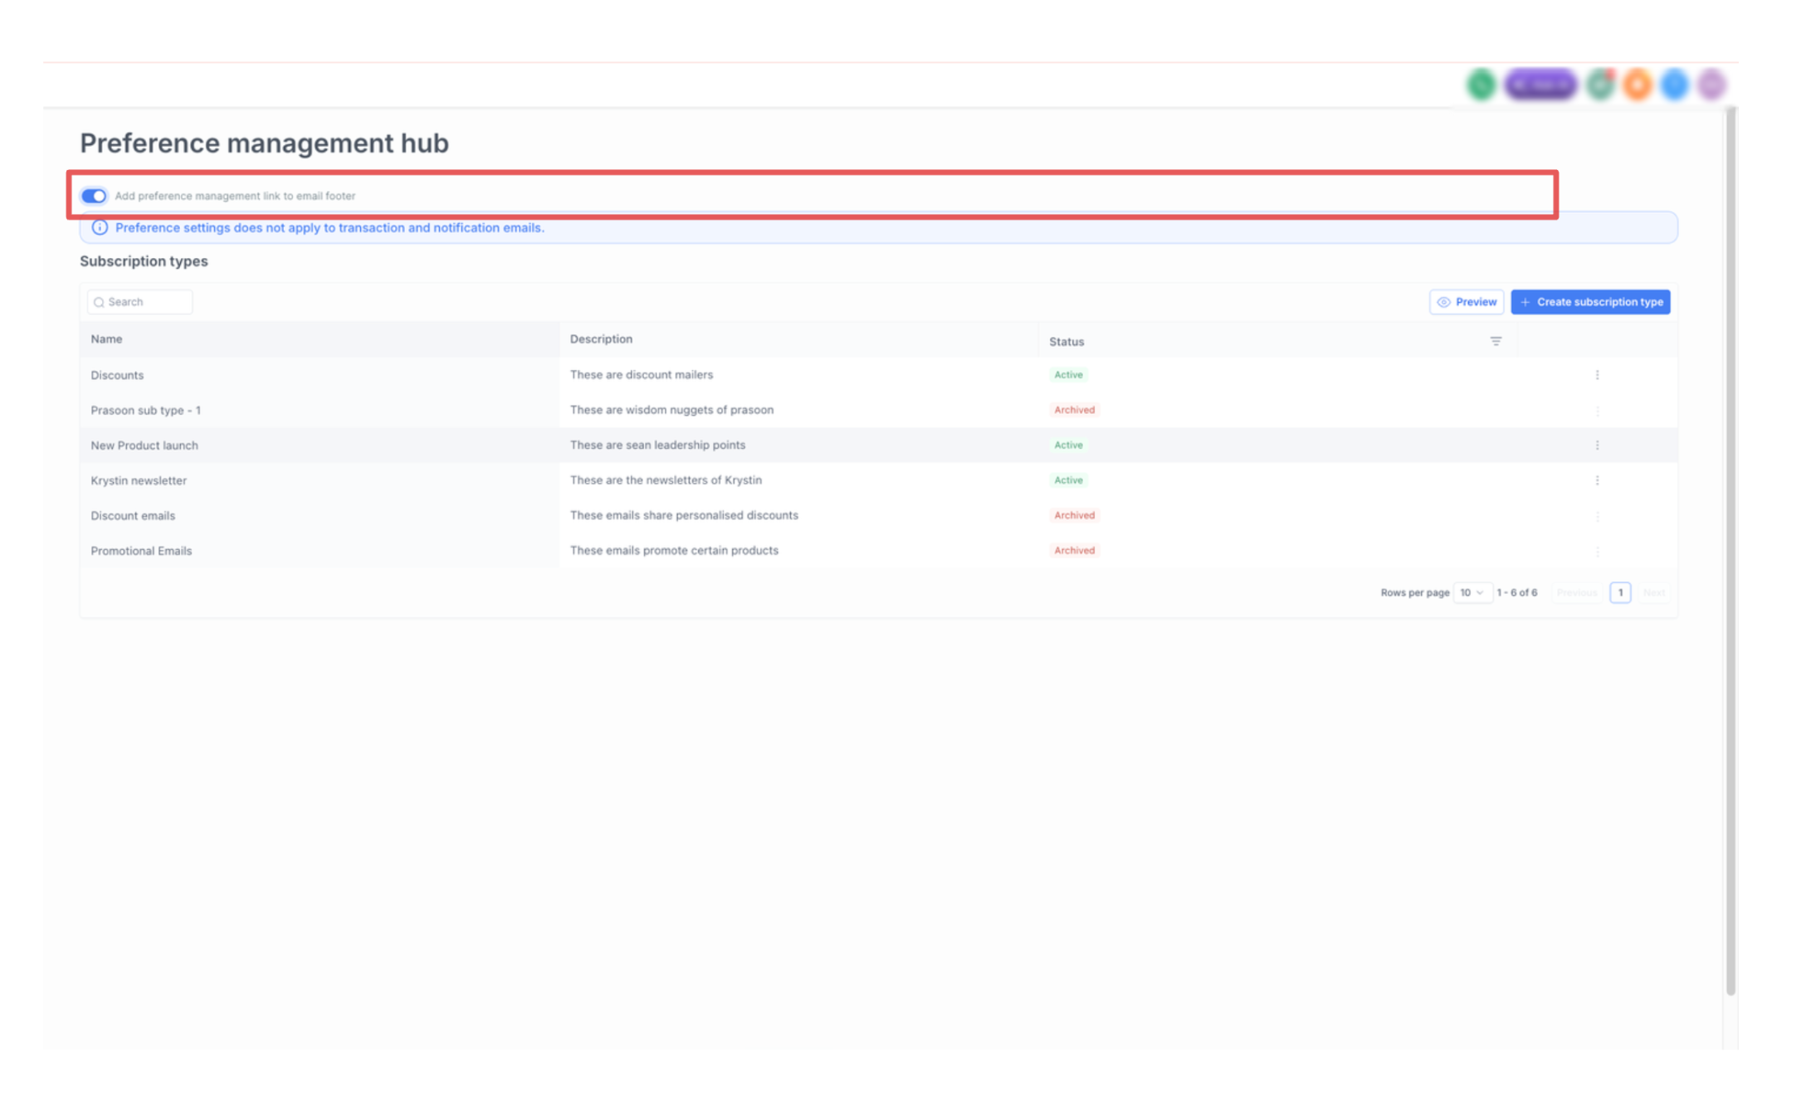Select the New Product launch name
Image resolution: width=1806 pixels, height=1100 pixels.
tap(144, 445)
